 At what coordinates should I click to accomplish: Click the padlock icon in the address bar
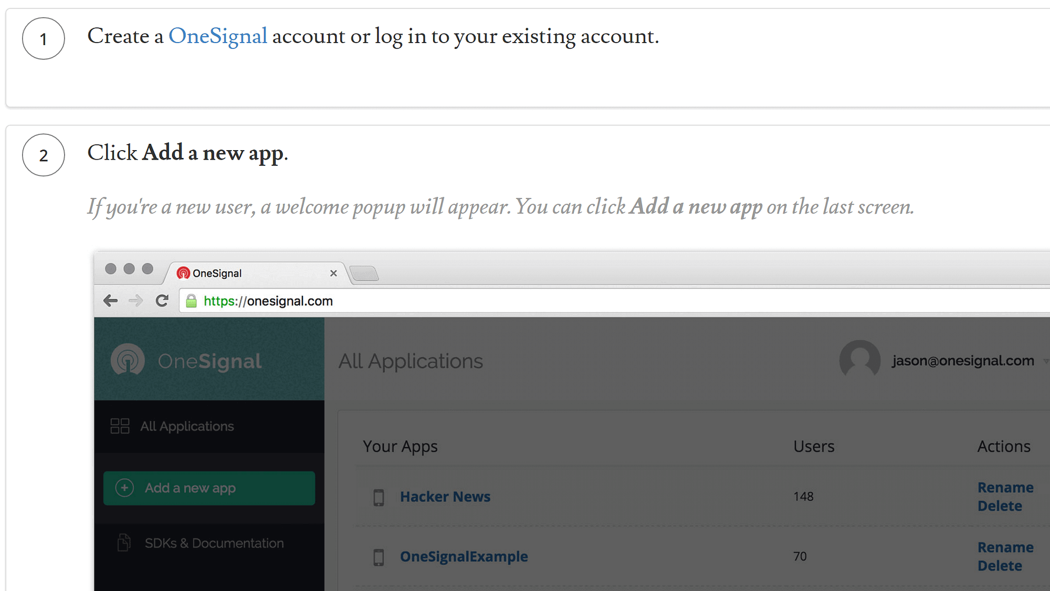tap(191, 301)
